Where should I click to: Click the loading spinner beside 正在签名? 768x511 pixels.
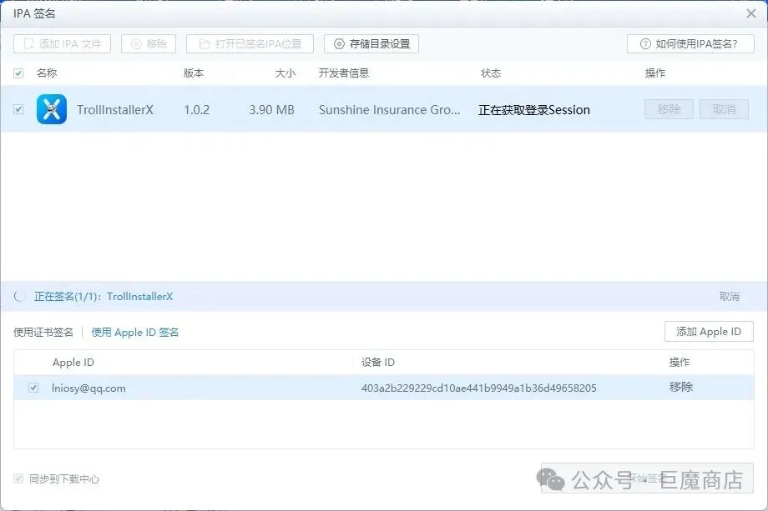(19, 296)
